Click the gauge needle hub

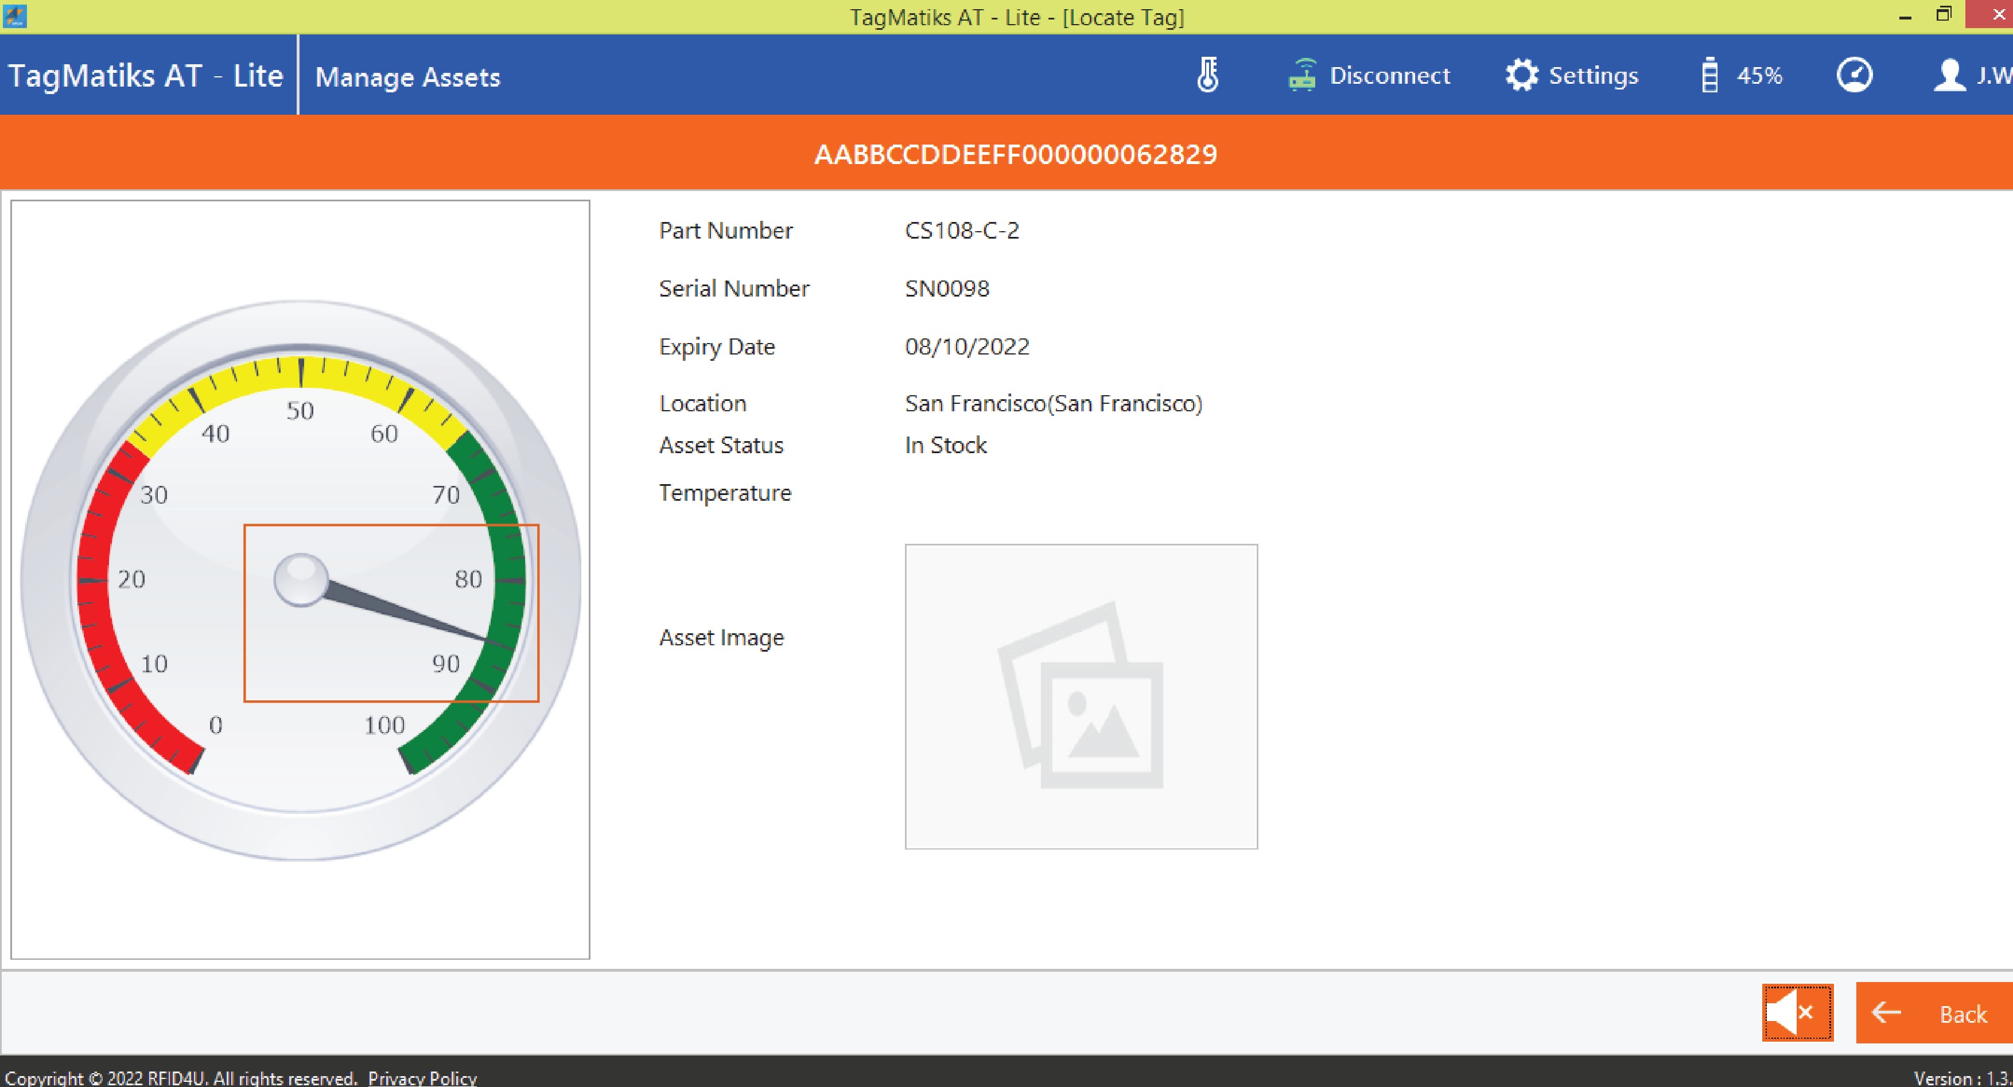click(x=301, y=579)
